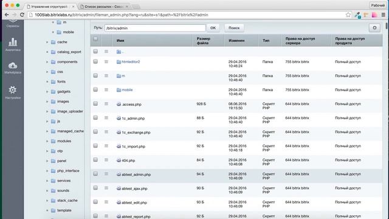Expand the cache folder in the tree
The width and height of the screenshot is (389, 219).
pyautogui.click(x=47, y=42)
